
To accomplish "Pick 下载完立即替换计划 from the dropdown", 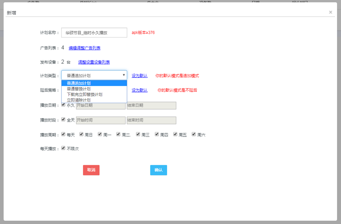I will tap(84, 95).
